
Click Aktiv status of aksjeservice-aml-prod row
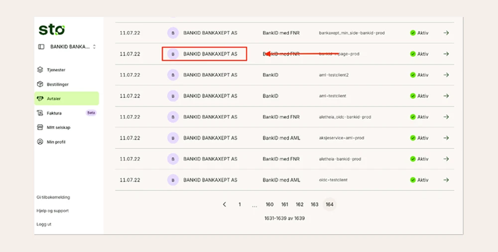[x=419, y=138]
